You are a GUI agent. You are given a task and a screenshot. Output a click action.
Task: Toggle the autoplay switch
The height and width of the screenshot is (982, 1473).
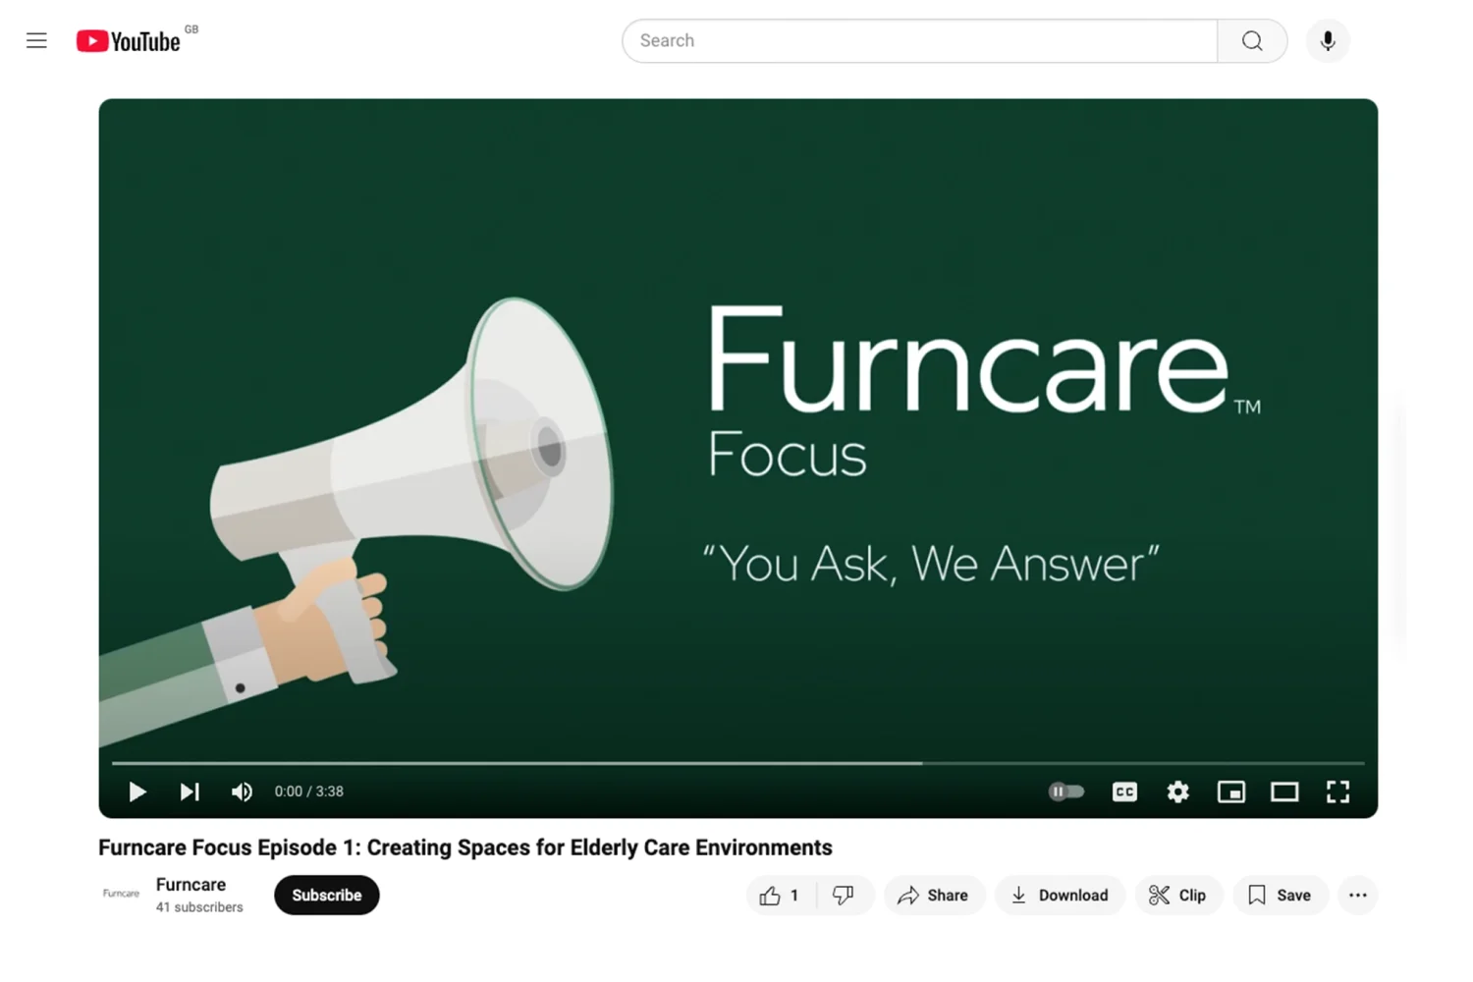pos(1065,791)
